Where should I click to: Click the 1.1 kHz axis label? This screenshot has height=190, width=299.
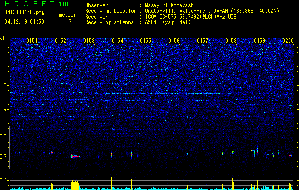(x=4, y=62)
